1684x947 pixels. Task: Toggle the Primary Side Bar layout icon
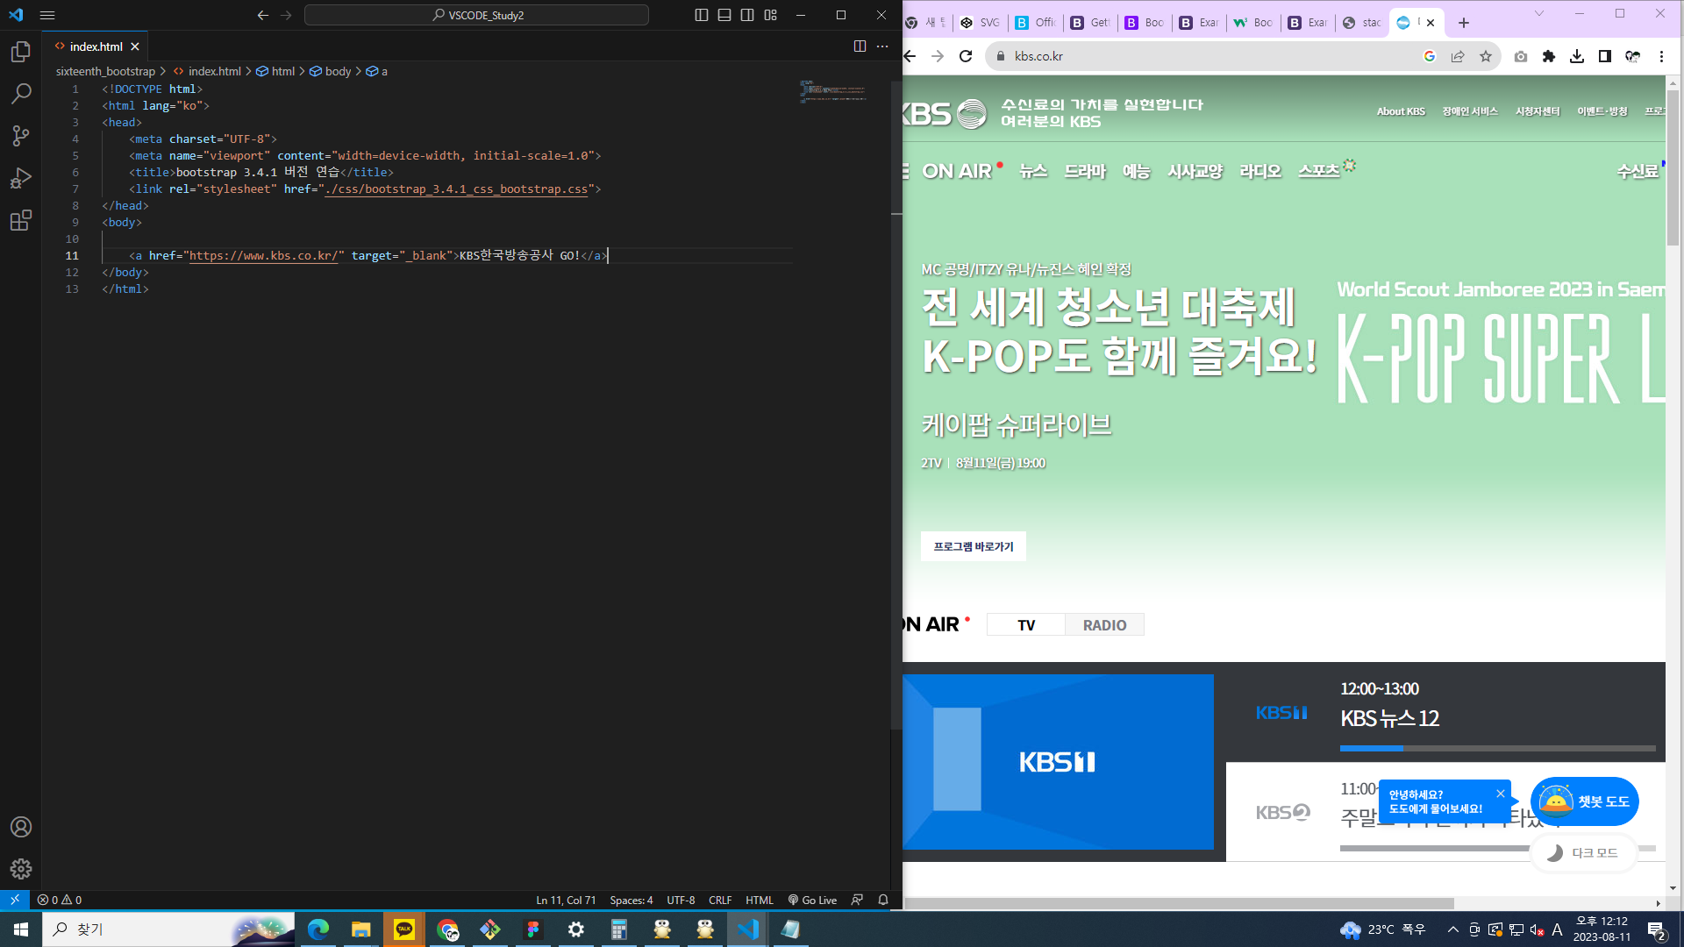pos(702,15)
